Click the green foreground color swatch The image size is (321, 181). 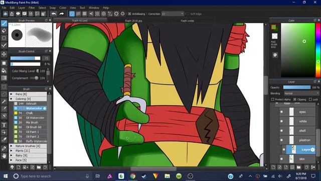(x=274, y=27)
